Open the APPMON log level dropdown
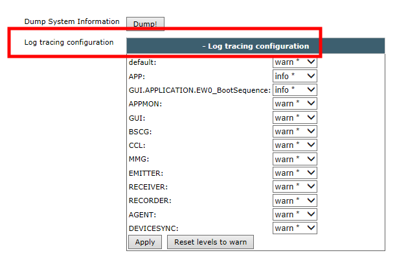The height and width of the screenshot is (266, 408). pyautogui.click(x=295, y=104)
